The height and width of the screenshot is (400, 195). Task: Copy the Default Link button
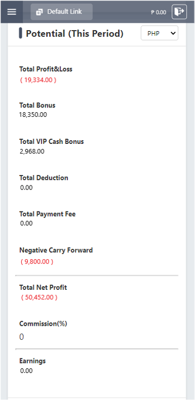click(x=62, y=12)
